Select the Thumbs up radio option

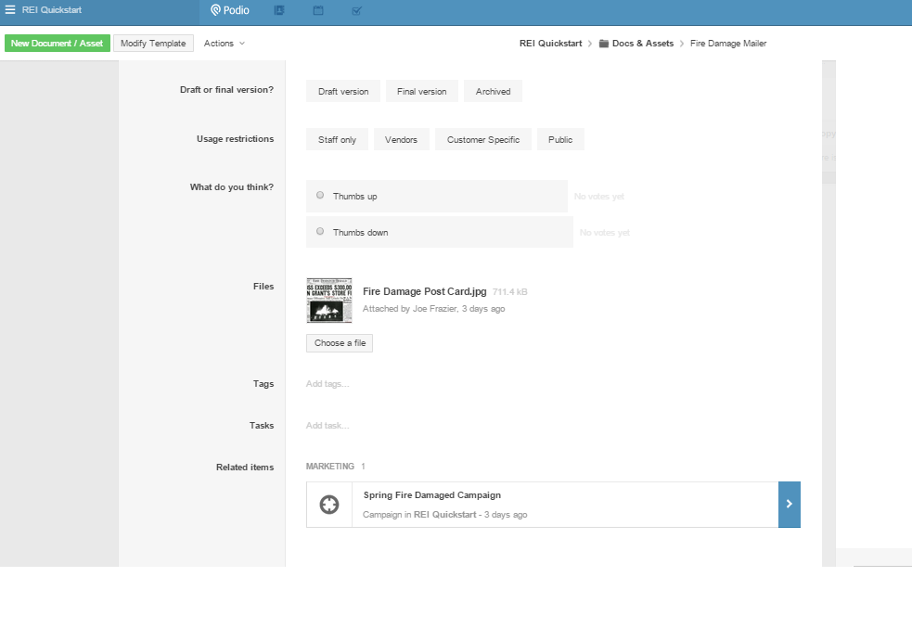[x=320, y=196]
